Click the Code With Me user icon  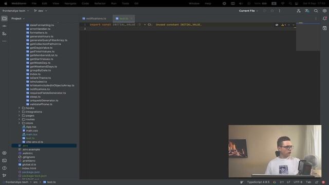[298, 11]
